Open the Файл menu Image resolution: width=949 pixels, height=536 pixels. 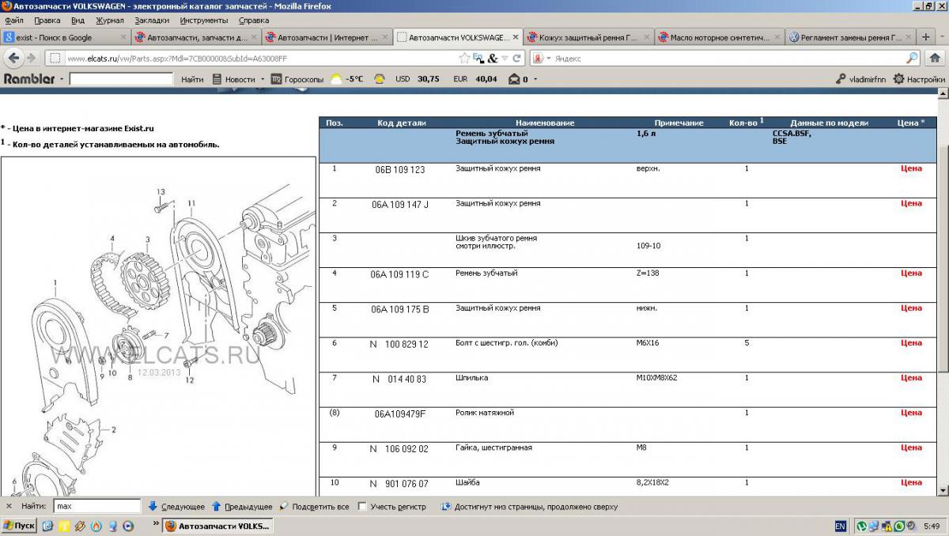click(13, 21)
